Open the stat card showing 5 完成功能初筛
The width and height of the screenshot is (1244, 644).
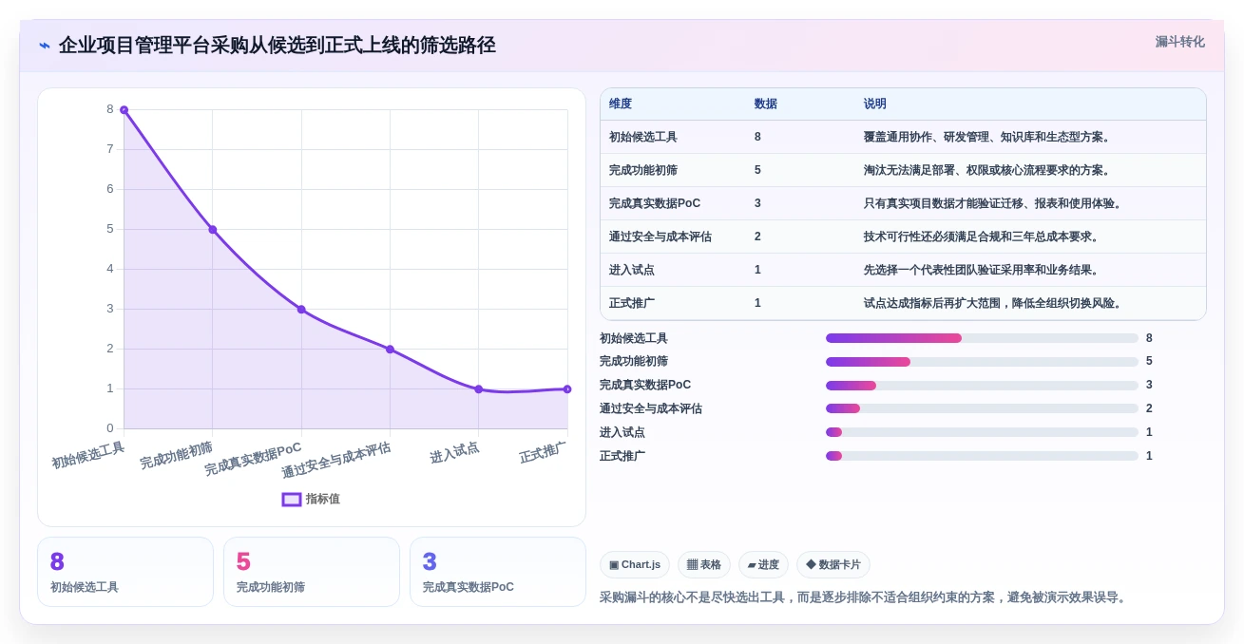[x=312, y=572]
